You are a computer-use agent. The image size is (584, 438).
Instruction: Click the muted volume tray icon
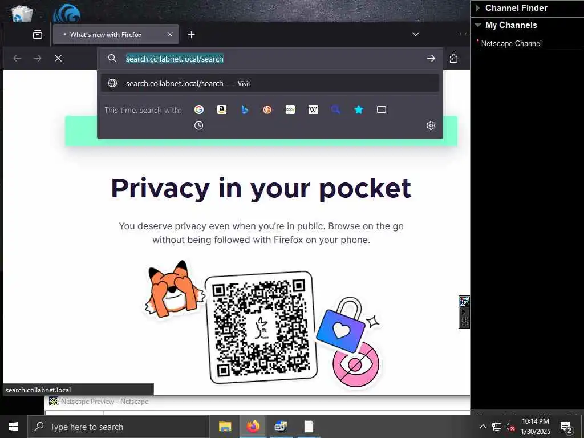[510, 427]
